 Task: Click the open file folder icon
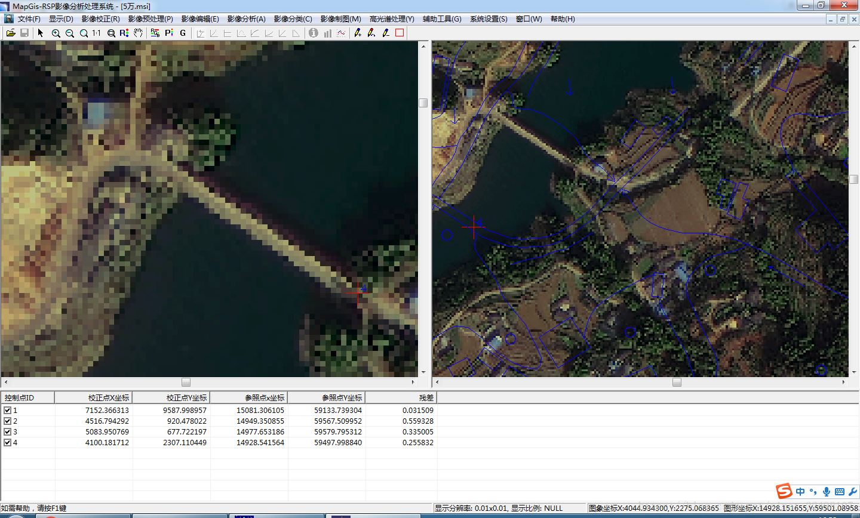click(x=11, y=33)
